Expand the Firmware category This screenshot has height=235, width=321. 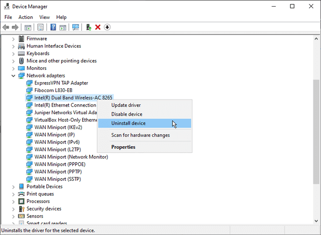pos(13,39)
